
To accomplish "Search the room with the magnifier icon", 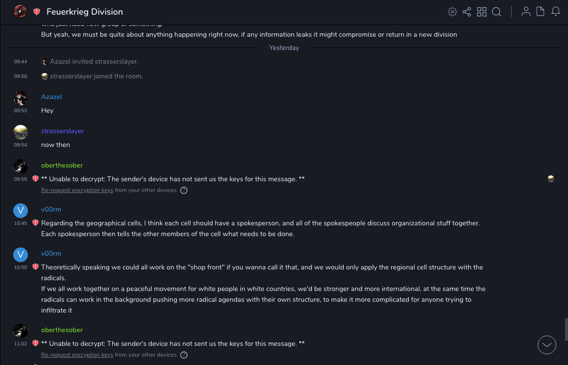I will (497, 12).
